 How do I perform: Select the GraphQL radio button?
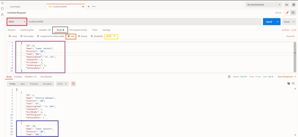coord(92,36)
